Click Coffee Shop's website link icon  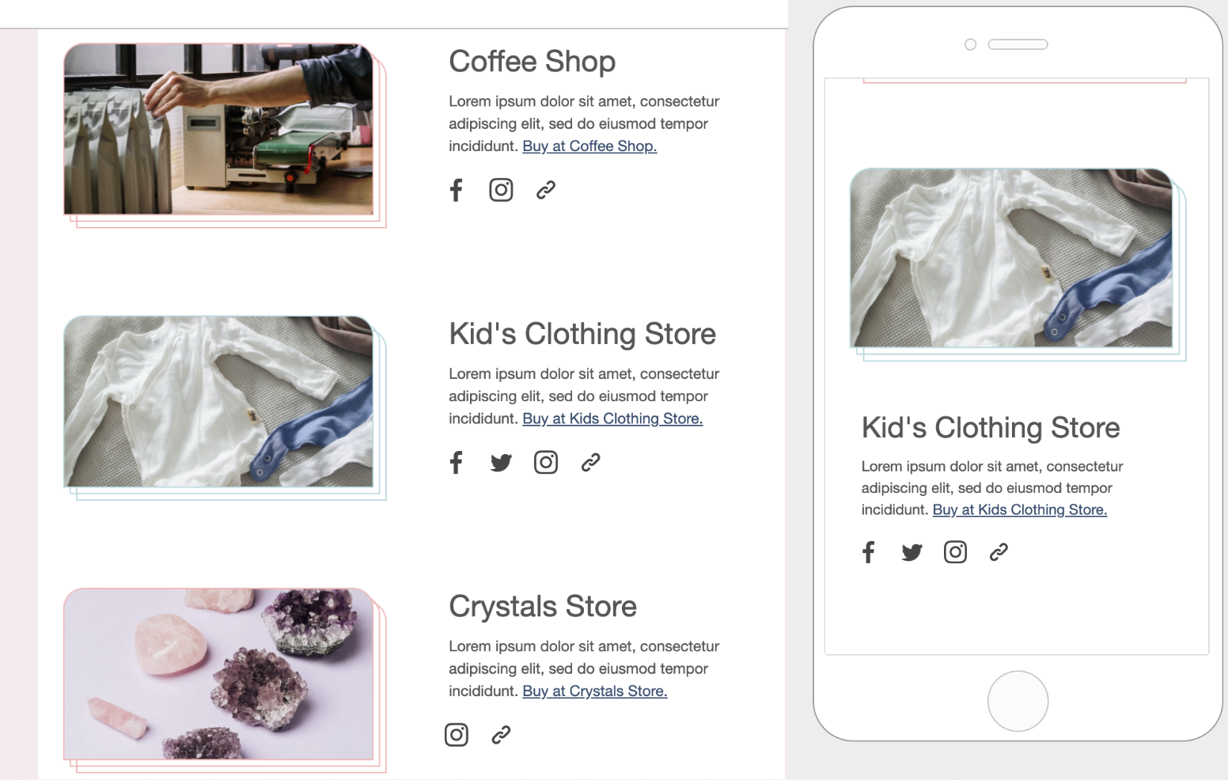[546, 190]
